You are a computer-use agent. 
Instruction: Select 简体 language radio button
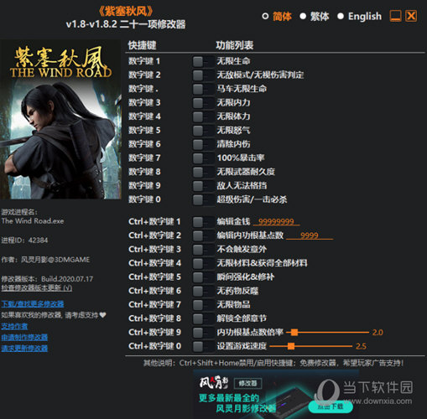pos(265,16)
